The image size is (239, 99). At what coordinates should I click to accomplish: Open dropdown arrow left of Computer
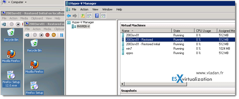pos(9,2)
